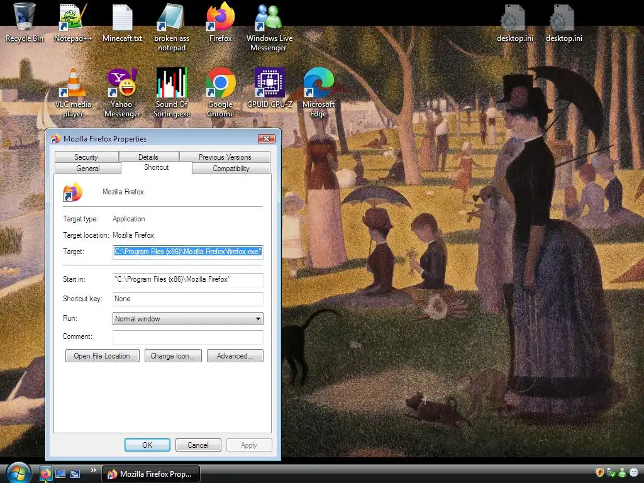Click the empty Comment field
This screenshot has height=483, width=644.
pyautogui.click(x=187, y=337)
